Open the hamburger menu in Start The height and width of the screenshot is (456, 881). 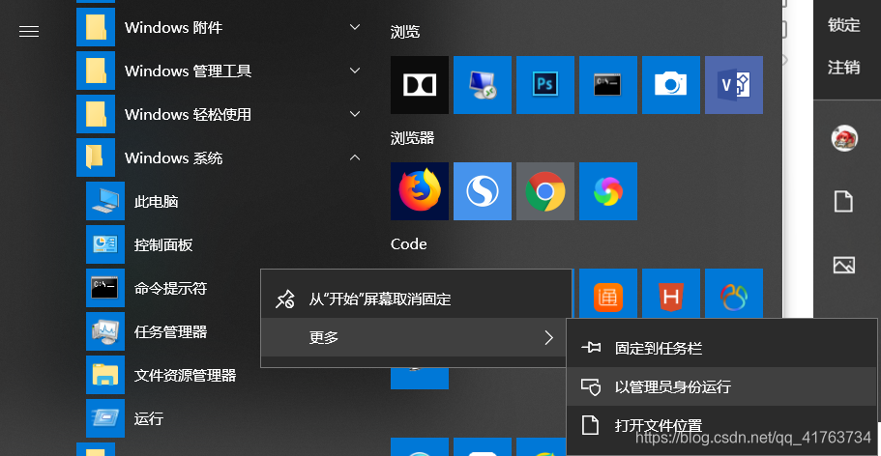(29, 32)
